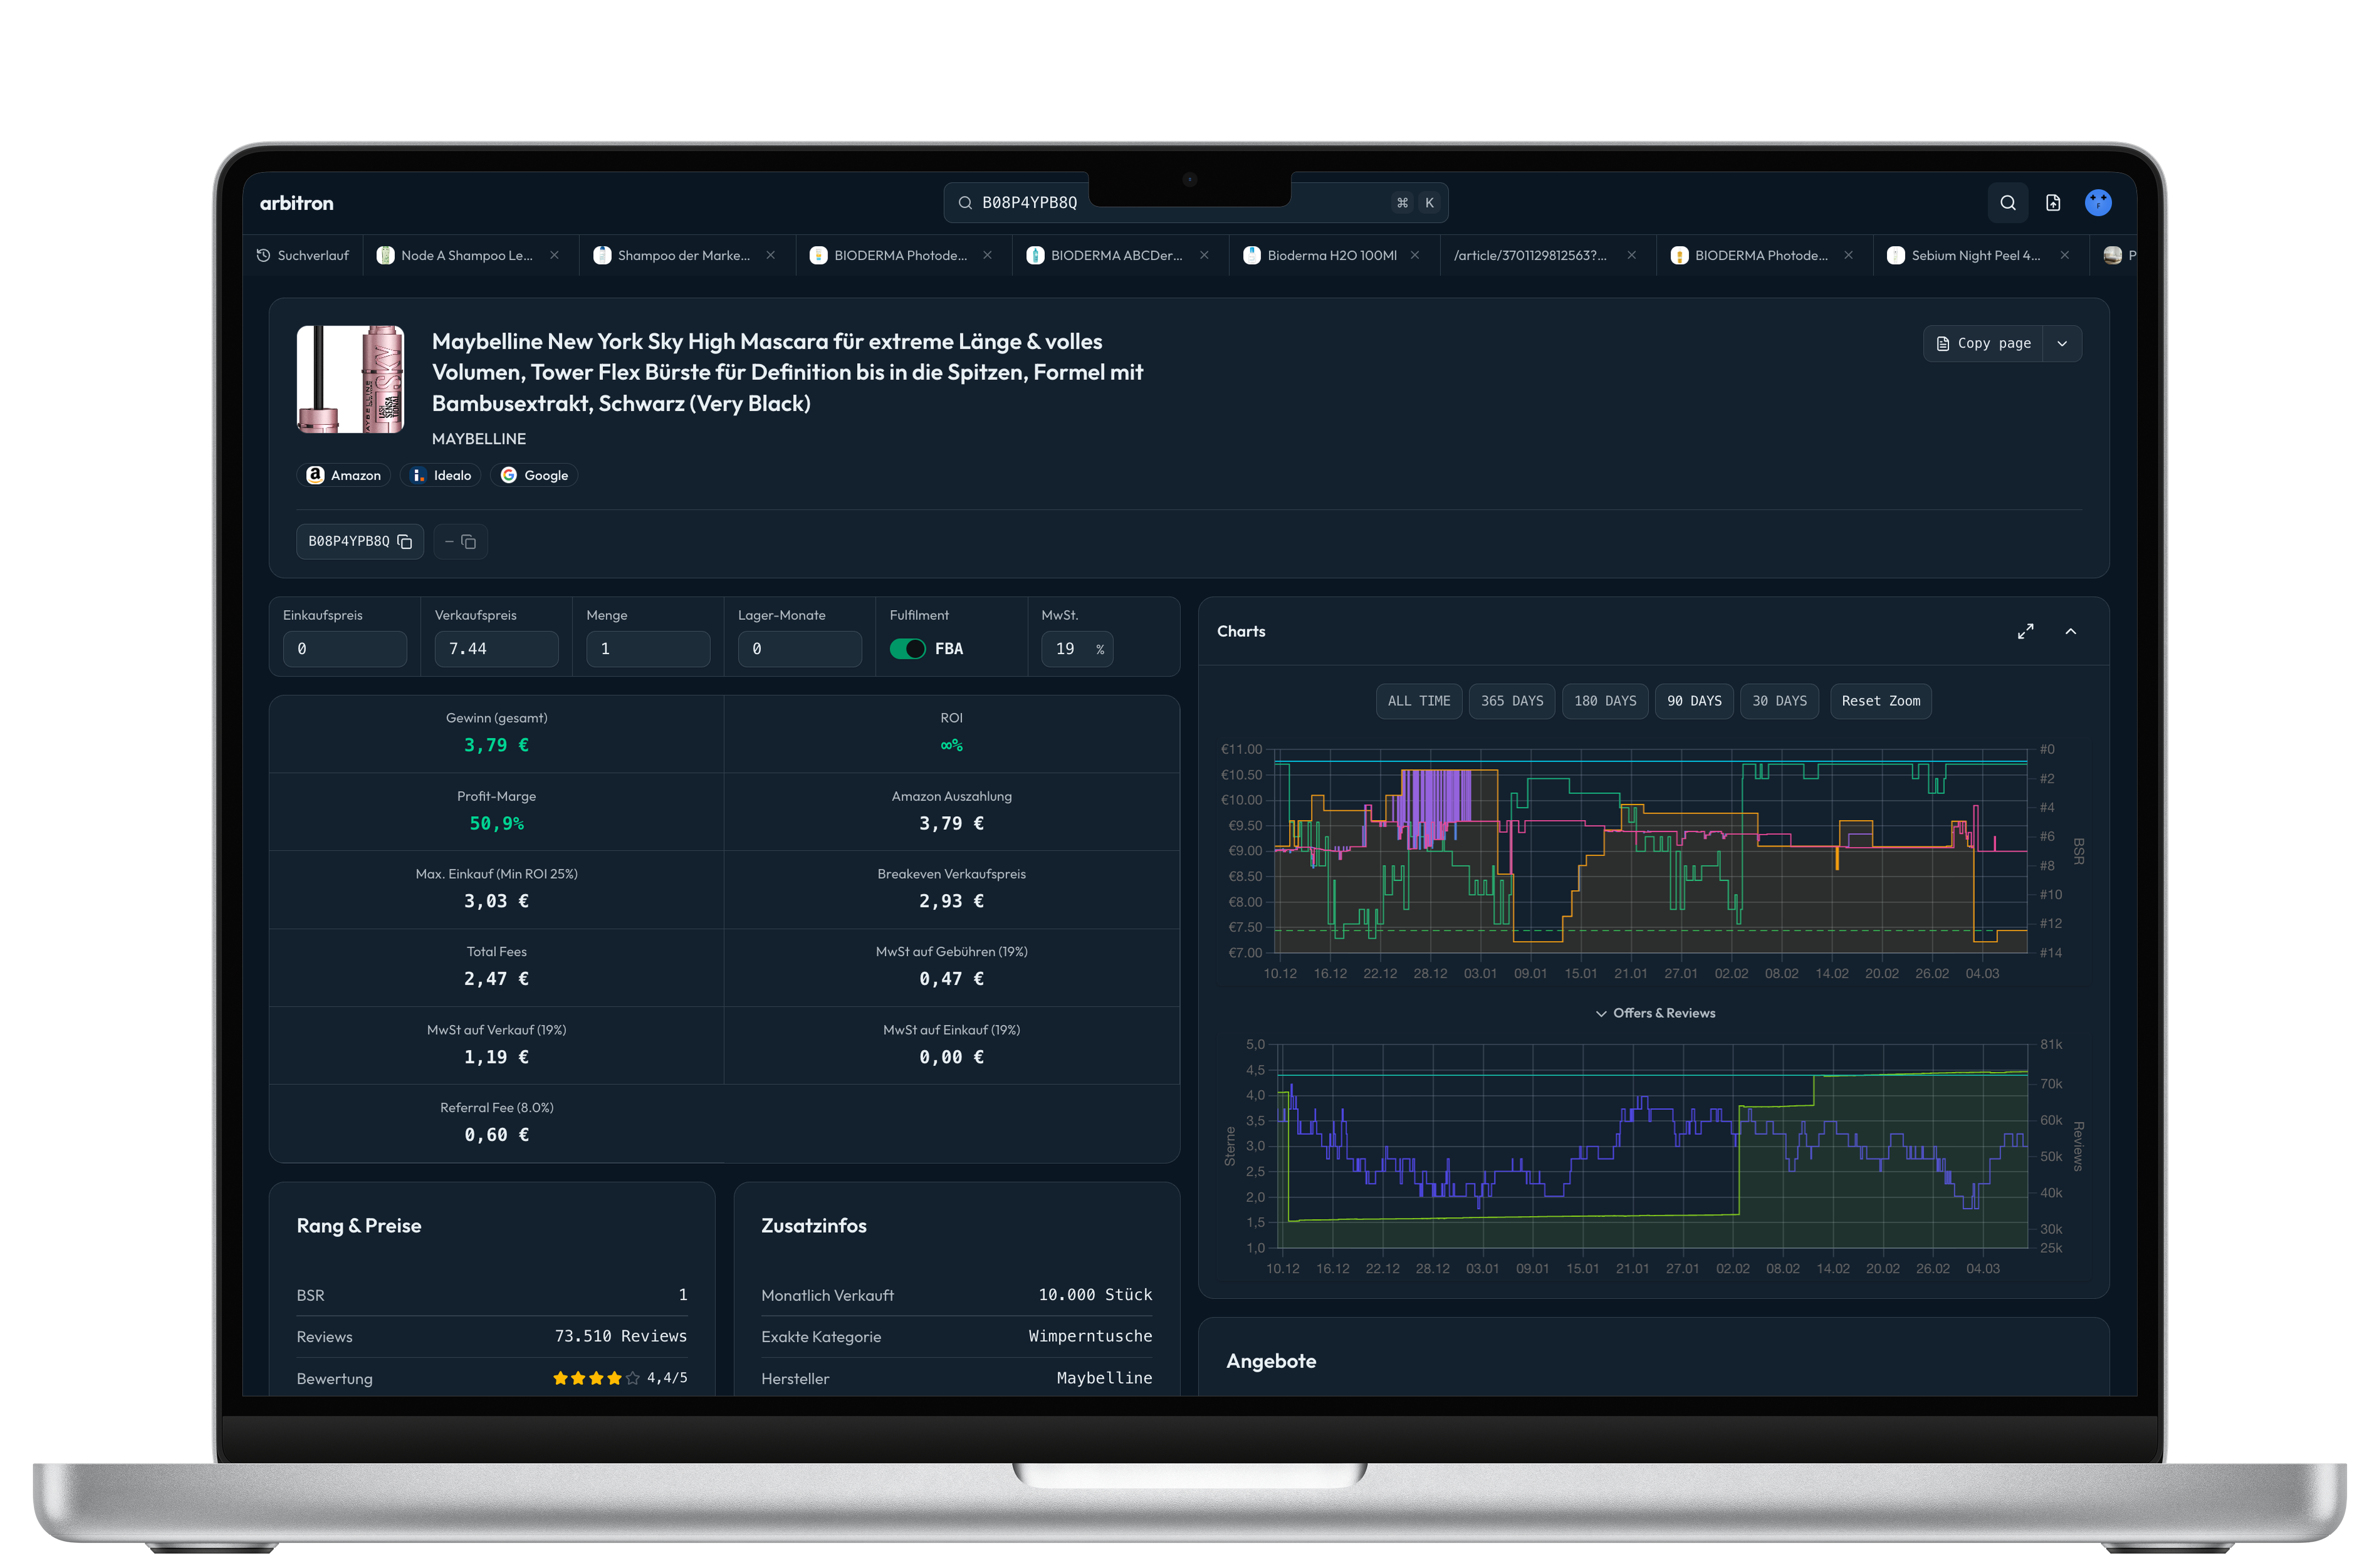2380x1568 pixels.
Task: Open the Amazon product page link
Action: 344,475
